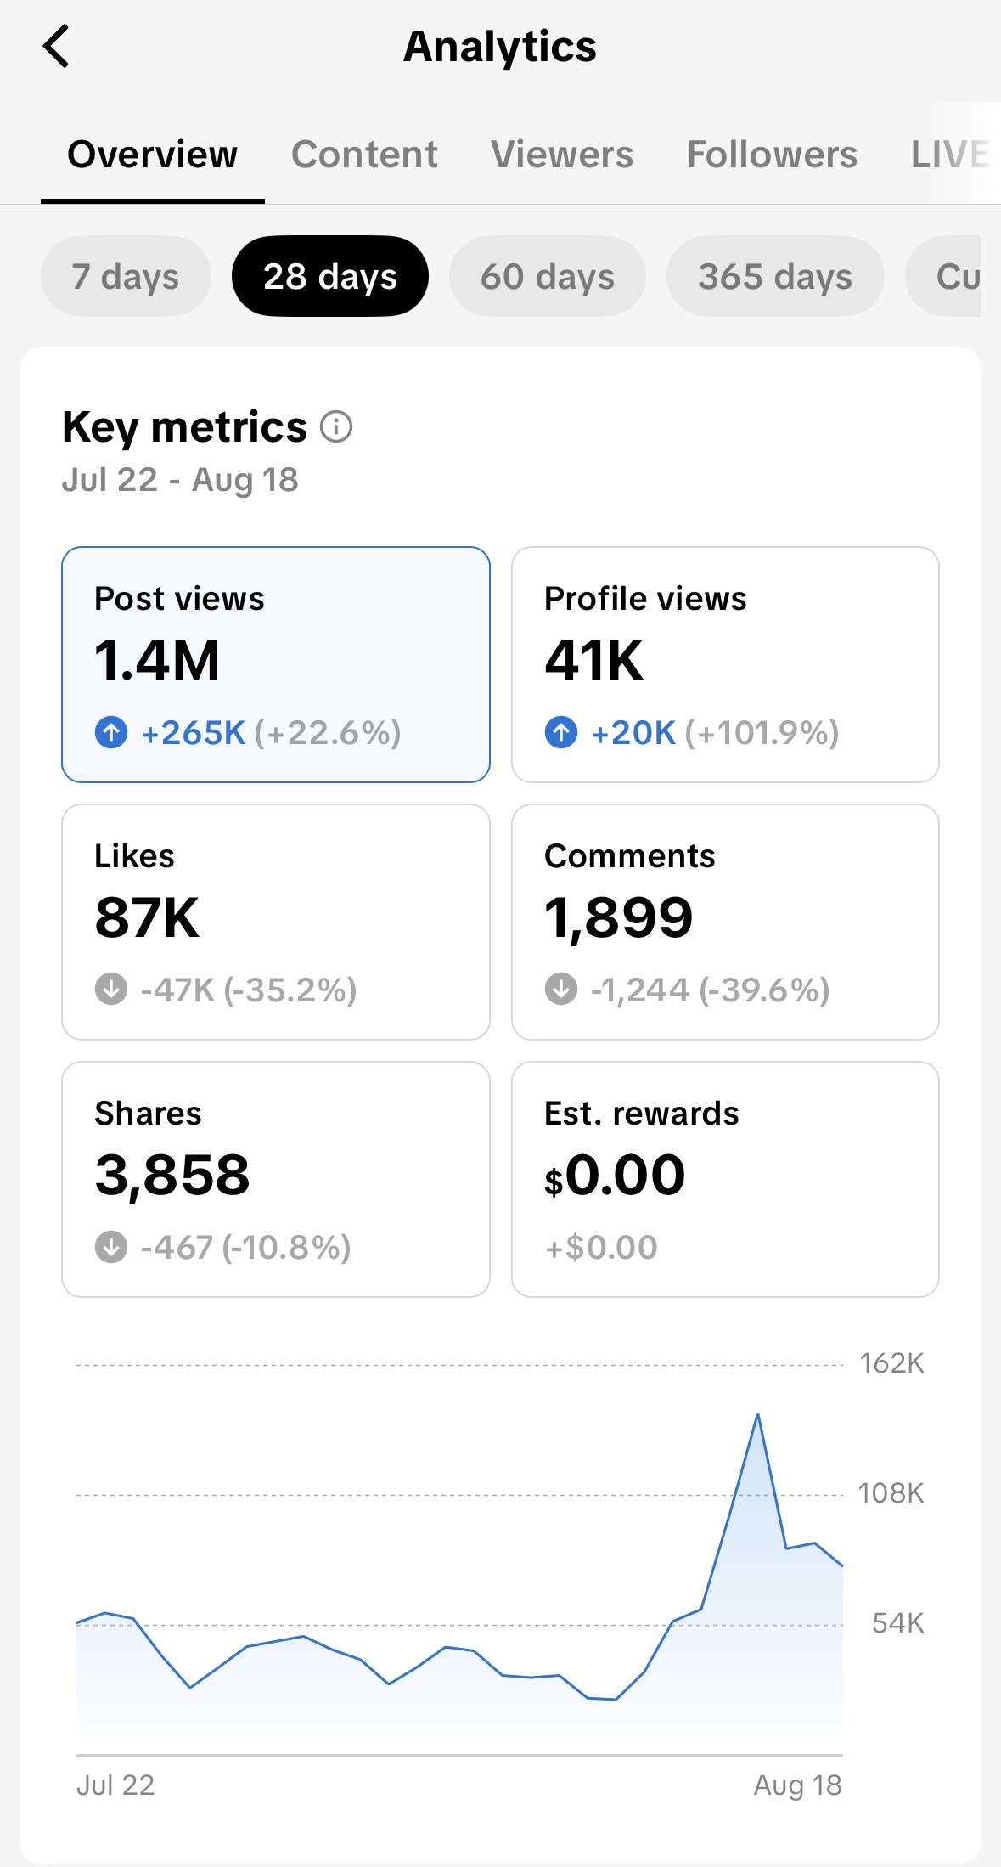Go to the LIVE tab
Viewport: 1001px width, 1867px height.
951,155
